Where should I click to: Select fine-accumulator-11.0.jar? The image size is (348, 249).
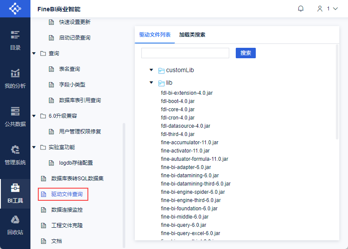coord(190,143)
